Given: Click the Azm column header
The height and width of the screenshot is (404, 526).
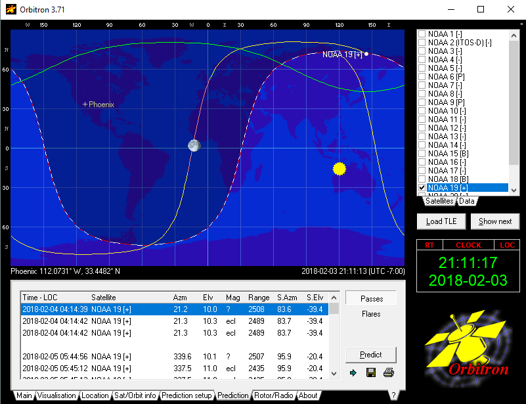Looking at the screenshot, I should [180, 298].
